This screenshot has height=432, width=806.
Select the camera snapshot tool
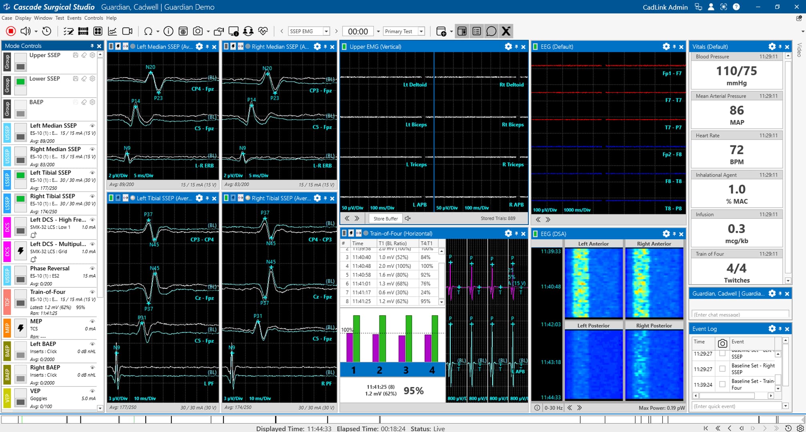tap(198, 31)
